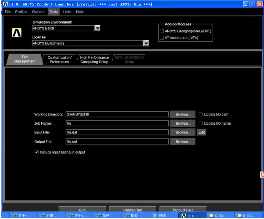Maximize the ANSYS Product Launcher window
Image resolution: width=264 pixels, height=219 pixels.
coord(253,4)
